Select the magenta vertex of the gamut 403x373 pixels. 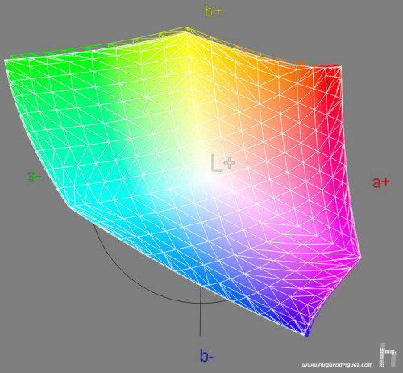(359, 257)
